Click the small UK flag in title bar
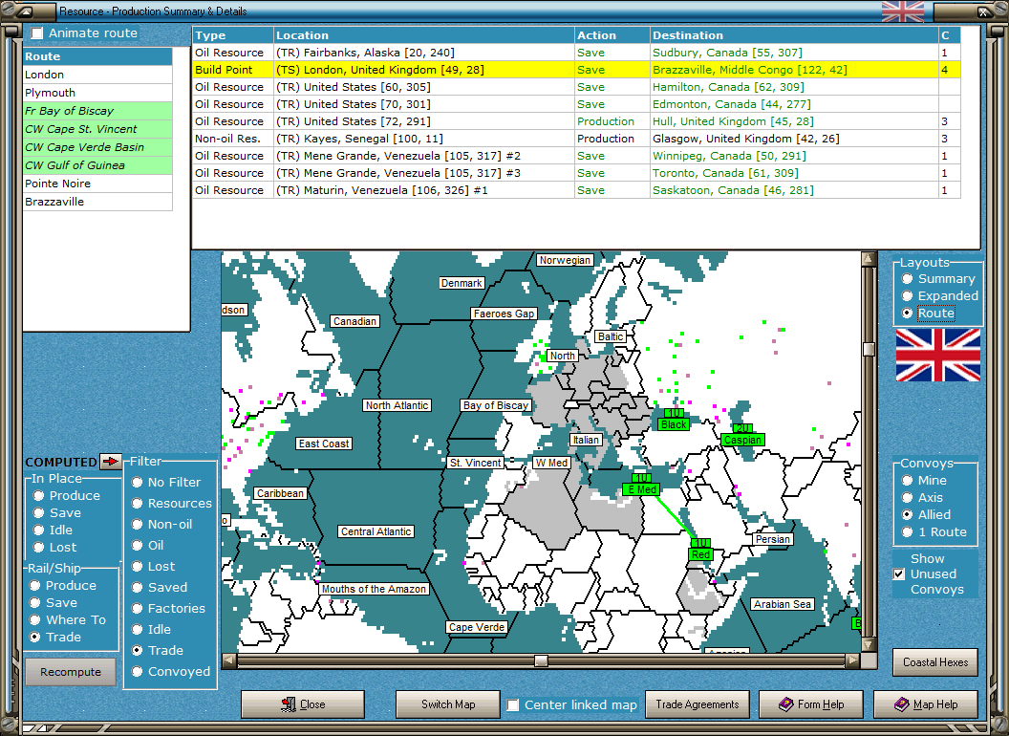This screenshot has height=736, width=1009. [x=902, y=11]
